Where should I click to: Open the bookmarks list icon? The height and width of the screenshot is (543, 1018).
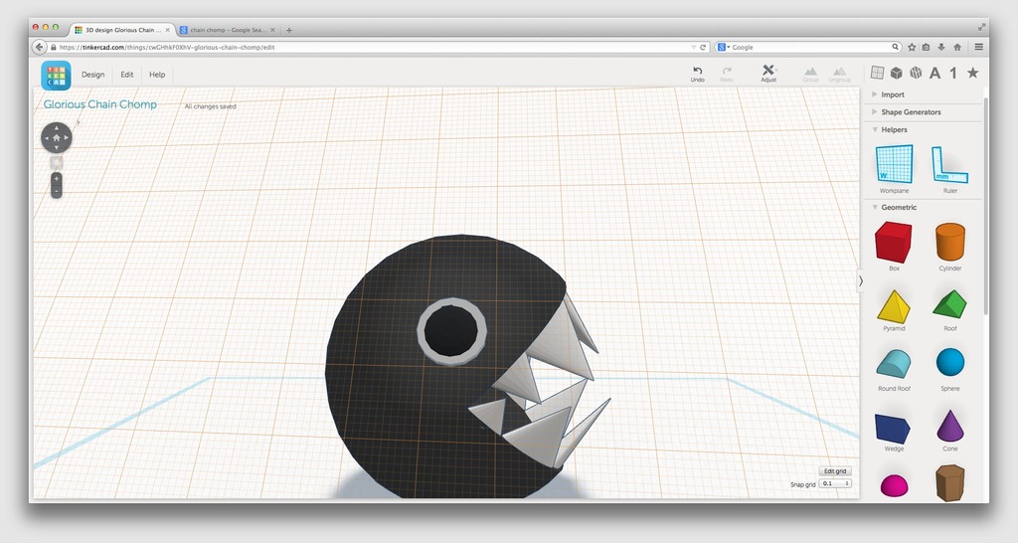[x=926, y=48]
